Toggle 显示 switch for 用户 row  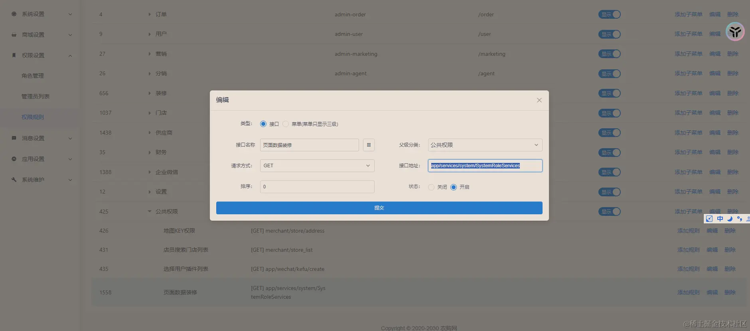[x=610, y=34]
